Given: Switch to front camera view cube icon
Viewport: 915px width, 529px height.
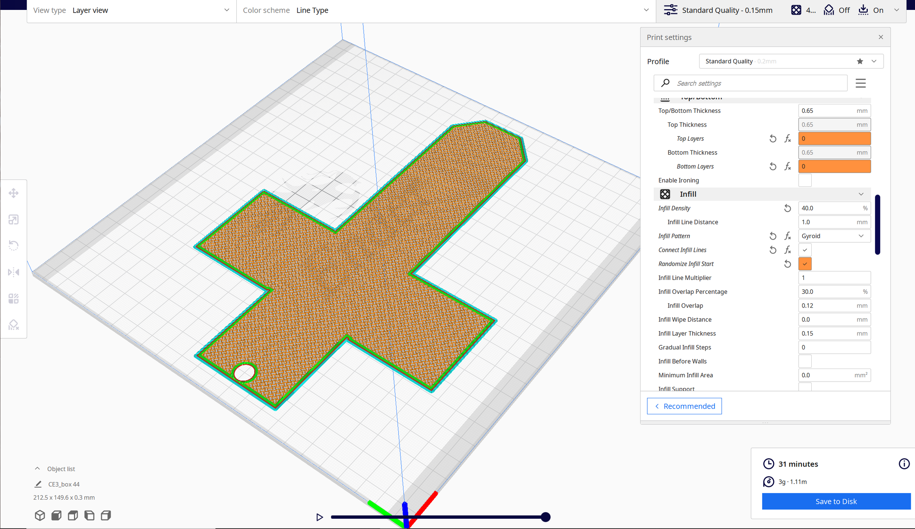Looking at the screenshot, I should click(56, 515).
